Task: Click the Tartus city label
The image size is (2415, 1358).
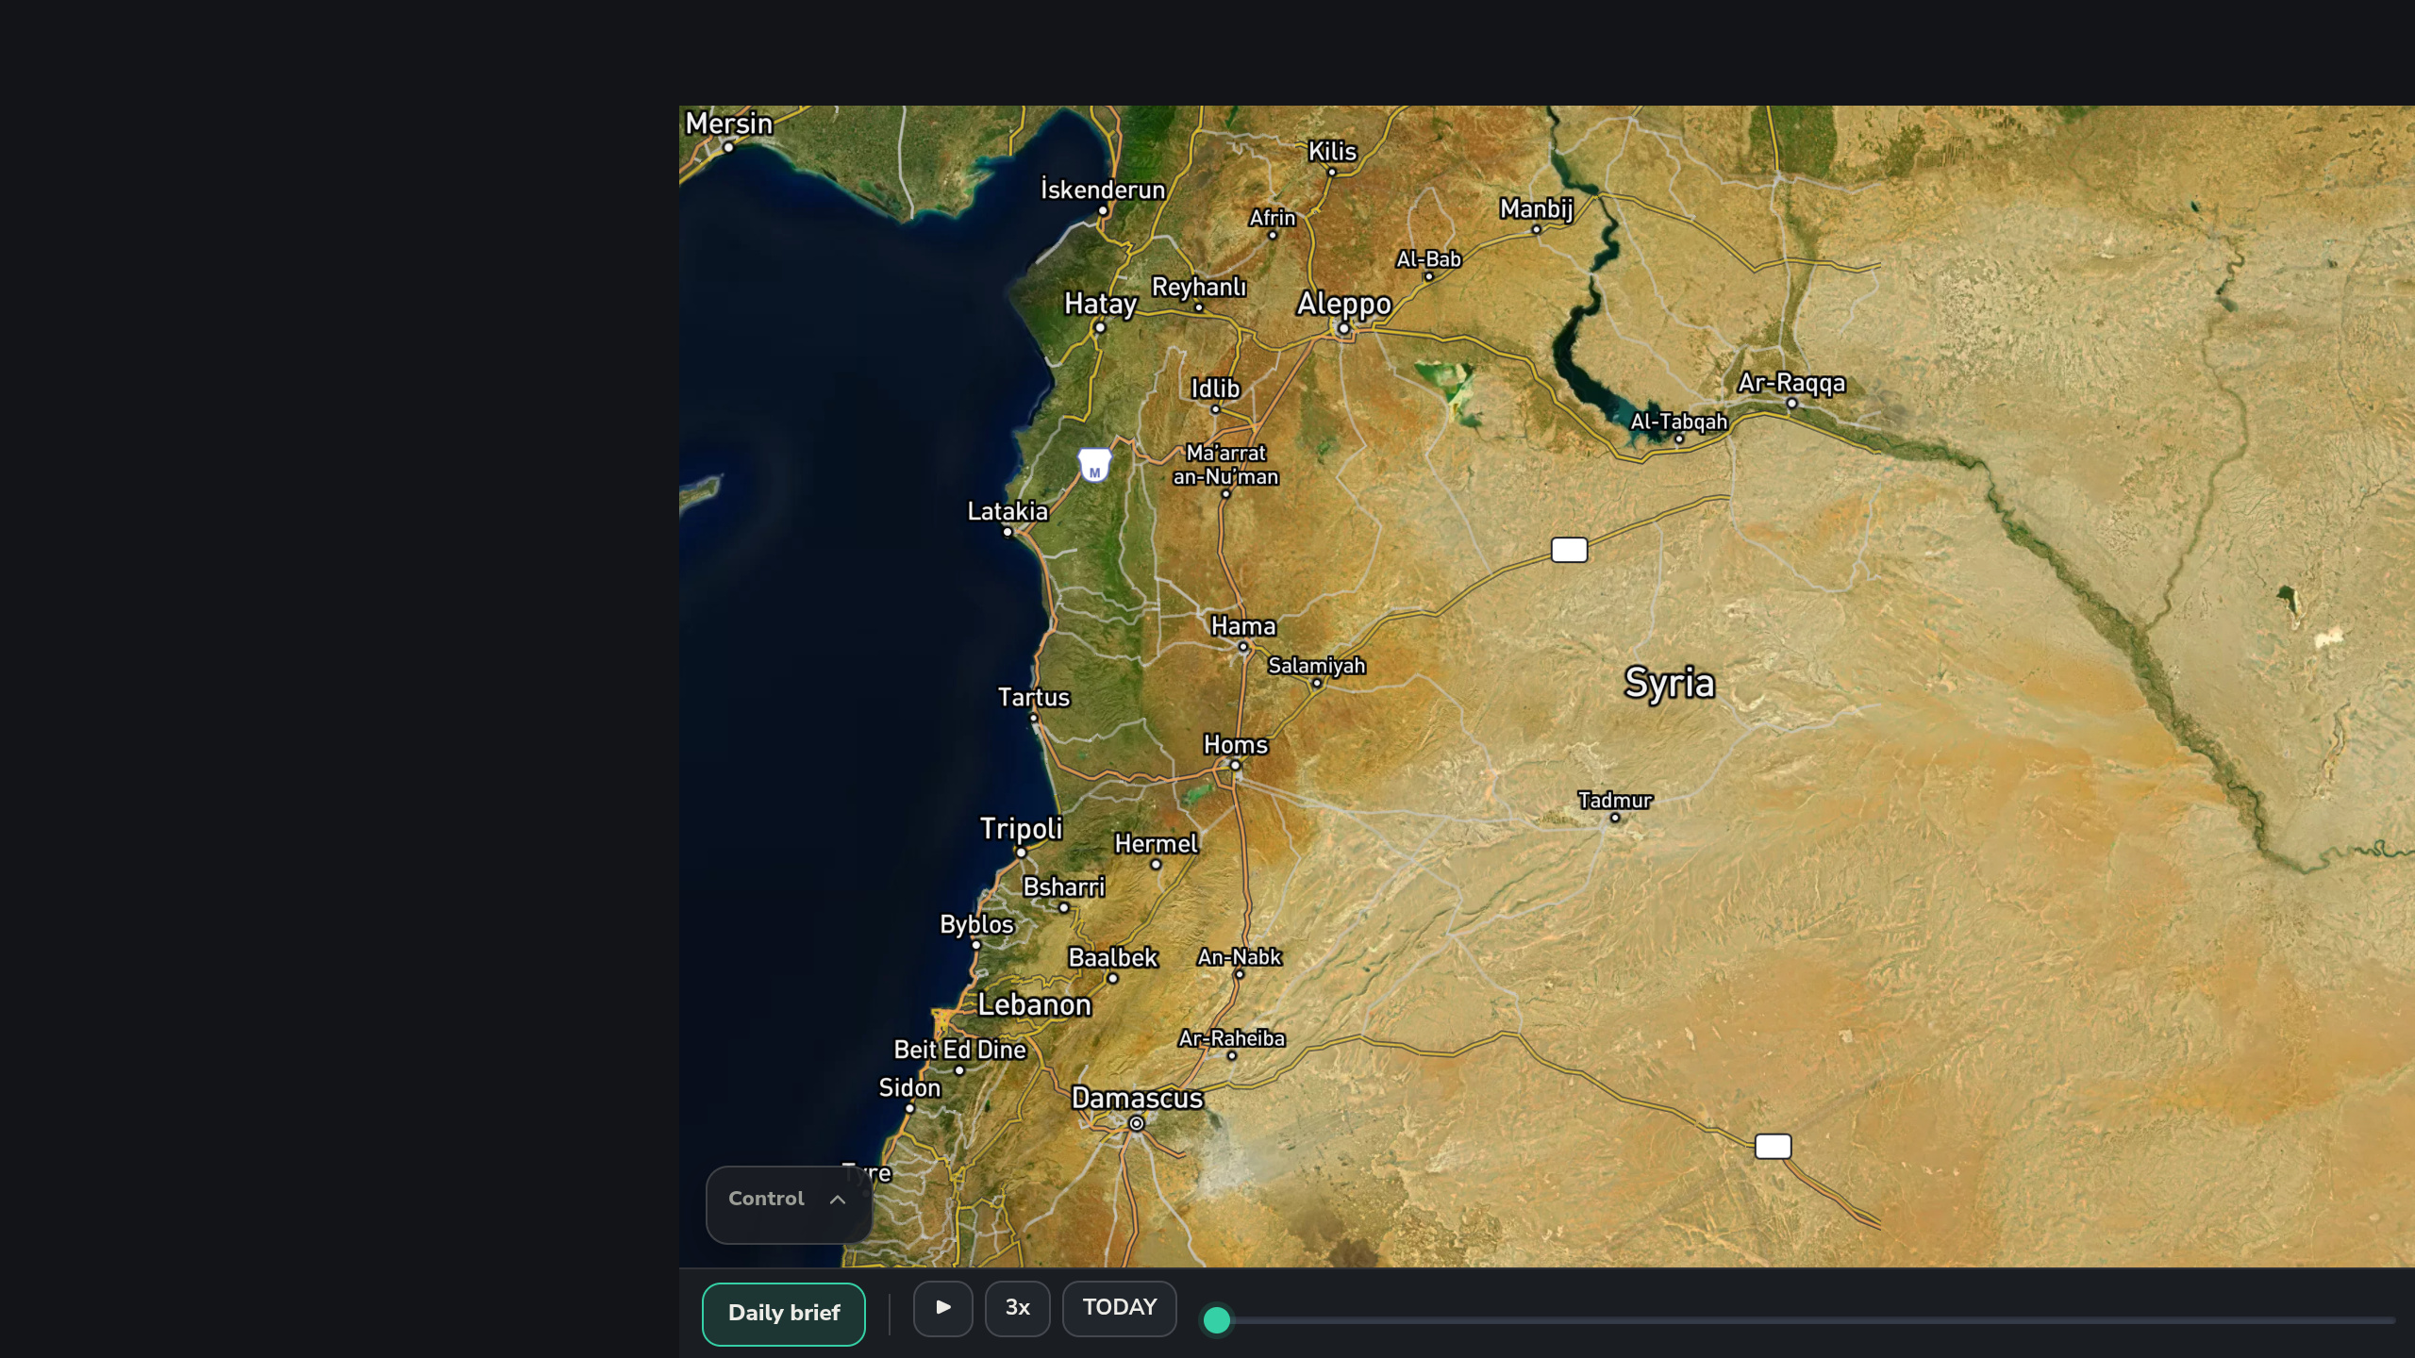Action: [x=1034, y=698]
